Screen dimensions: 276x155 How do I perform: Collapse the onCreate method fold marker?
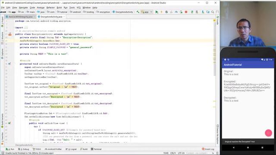coord(14,64)
